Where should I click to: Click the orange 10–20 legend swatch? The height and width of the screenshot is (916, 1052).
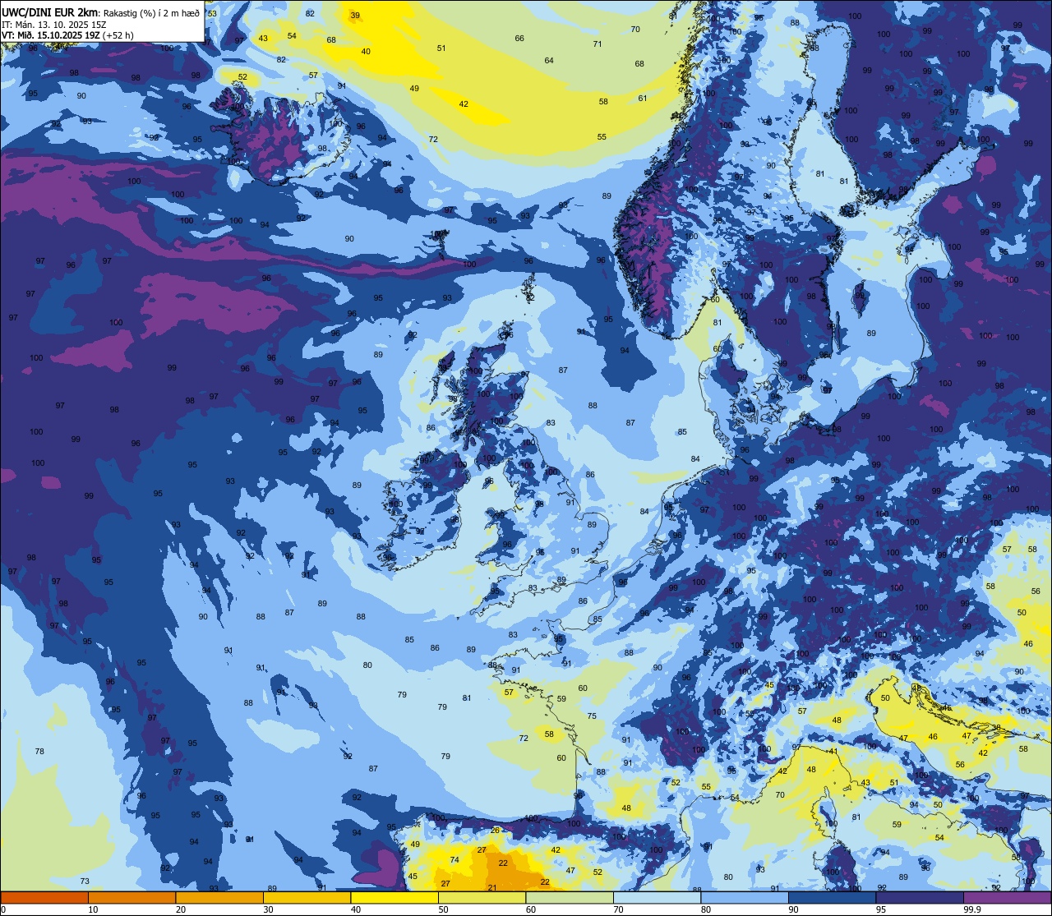131,897
